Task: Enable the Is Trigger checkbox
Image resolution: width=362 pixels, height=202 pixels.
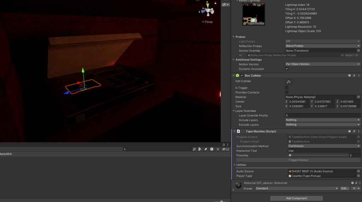Action: click(287, 88)
